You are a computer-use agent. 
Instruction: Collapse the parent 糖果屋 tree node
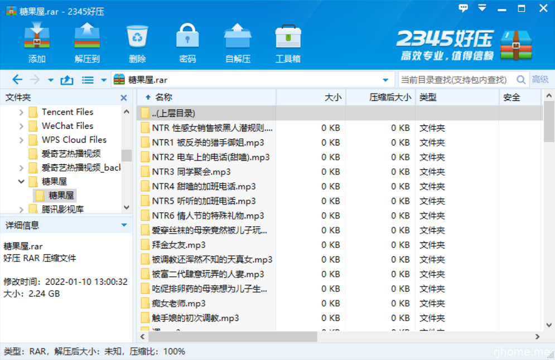point(21,182)
